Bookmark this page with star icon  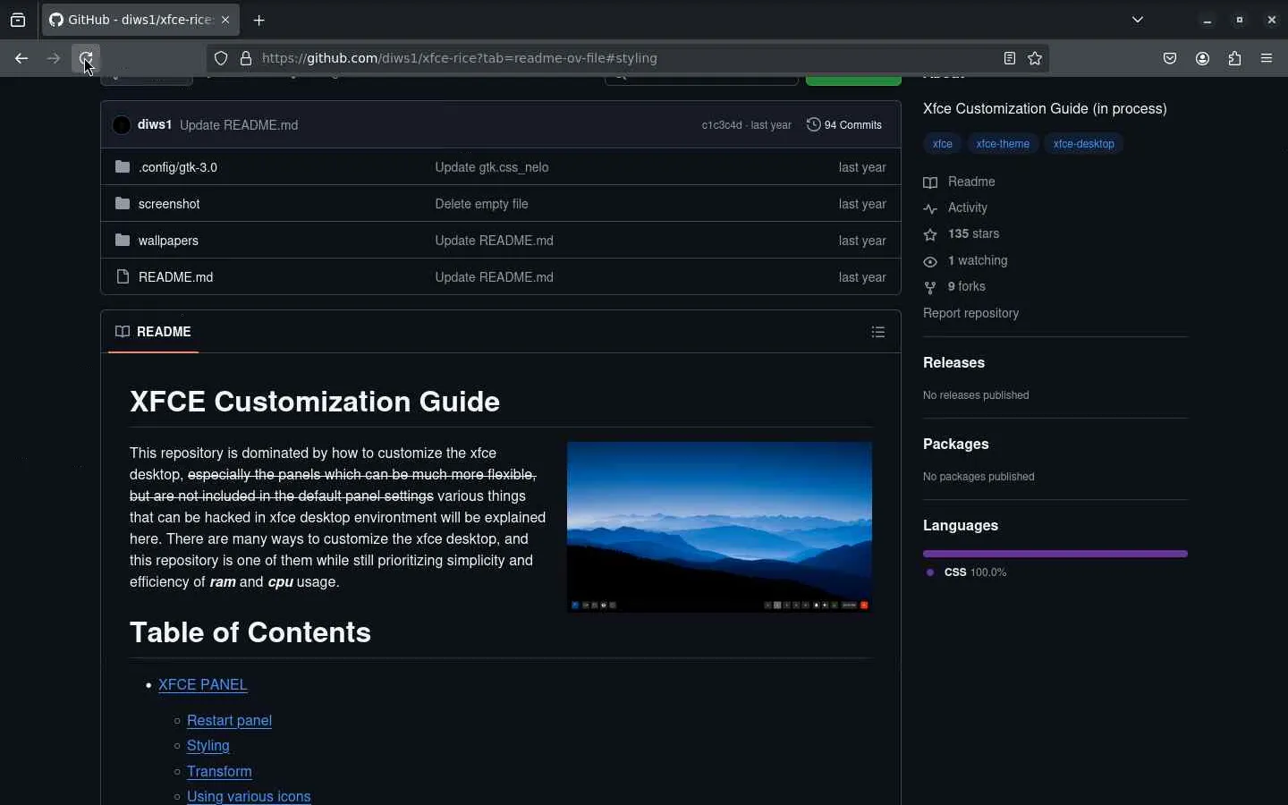[1035, 59]
